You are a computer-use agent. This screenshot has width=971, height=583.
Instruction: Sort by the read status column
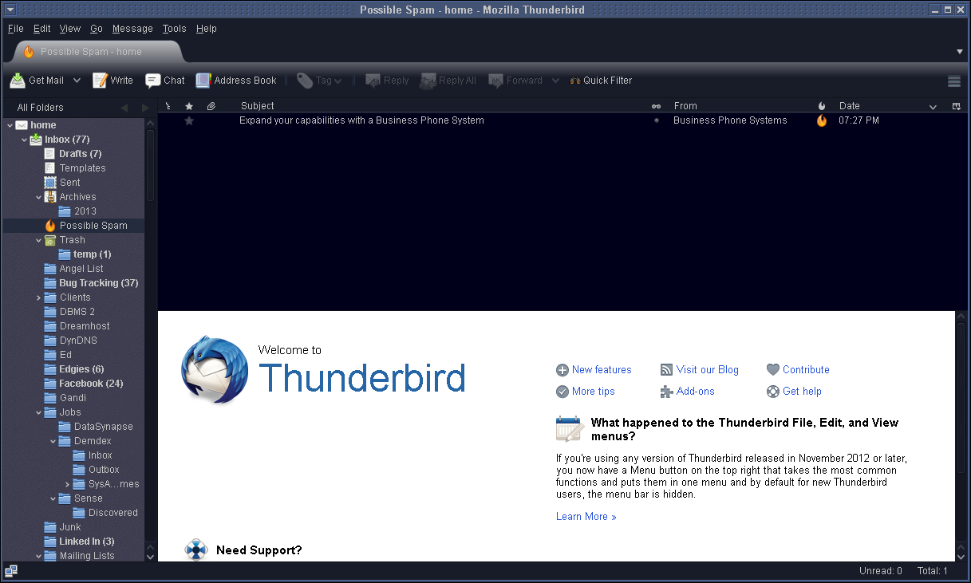click(x=657, y=106)
